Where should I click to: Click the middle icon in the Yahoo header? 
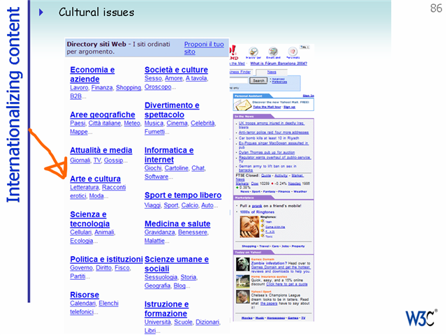coord(273,53)
